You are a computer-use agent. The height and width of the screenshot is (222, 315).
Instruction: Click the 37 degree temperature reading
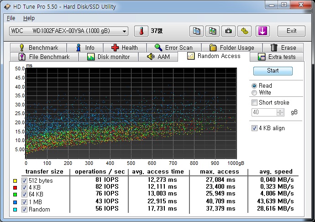[x=157, y=31]
